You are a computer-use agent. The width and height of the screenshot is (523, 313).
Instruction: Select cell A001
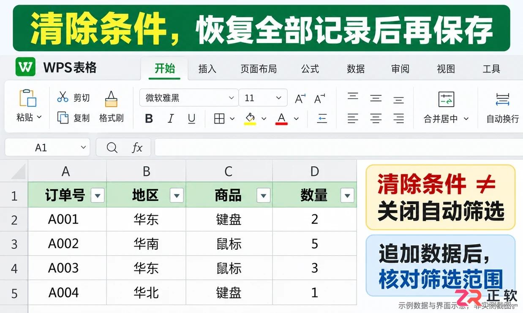click(x=67, y=219)
